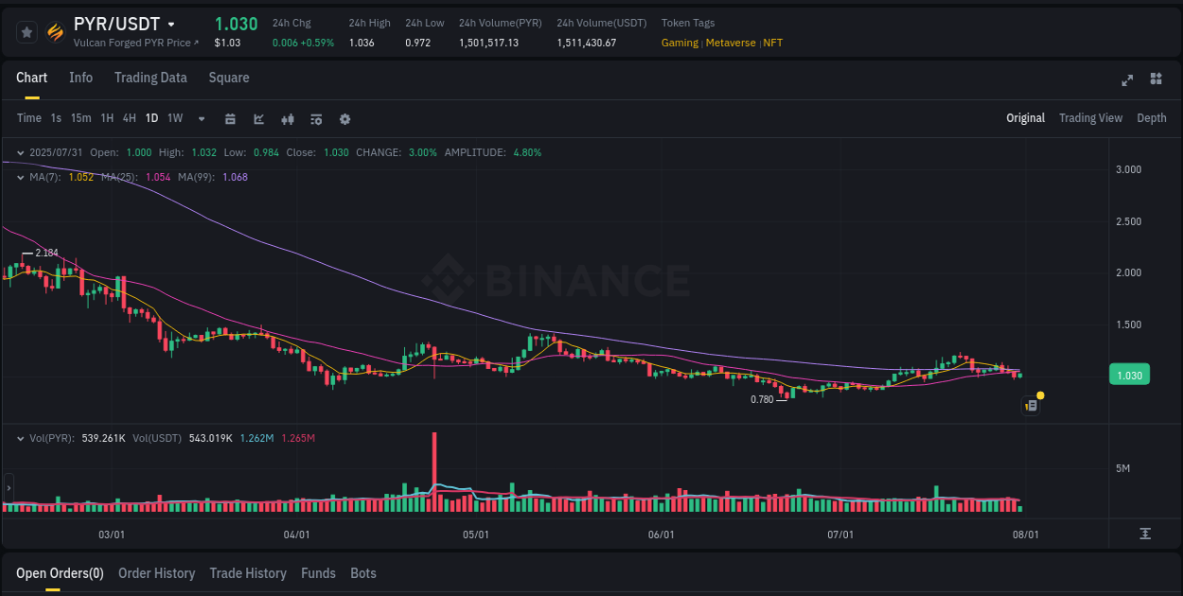Image resolution: width=1183 pixels, height=596 pixels.
Task: Open the Gaming token tag link
Action: 679,43
